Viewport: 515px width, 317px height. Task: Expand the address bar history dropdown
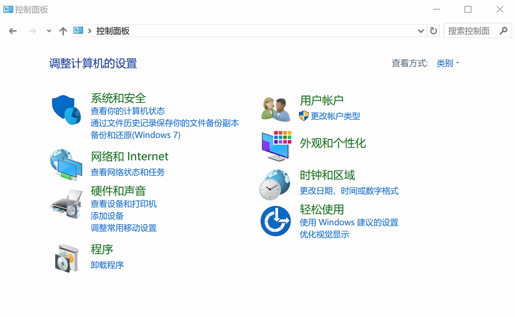pyautogui.click(x=421, y=31)
